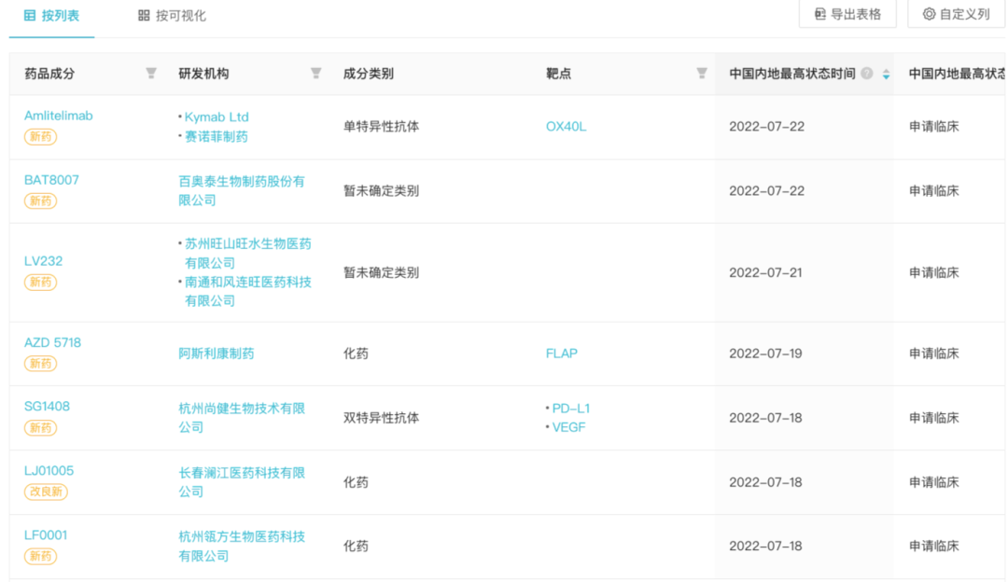Open the filter icon for 药品成分 column

point(151,74)
